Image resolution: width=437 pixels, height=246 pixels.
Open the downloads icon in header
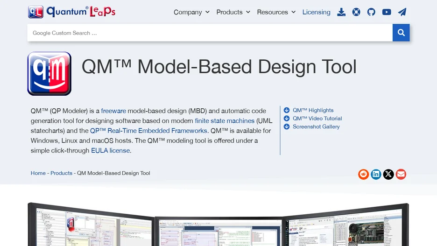341,12
